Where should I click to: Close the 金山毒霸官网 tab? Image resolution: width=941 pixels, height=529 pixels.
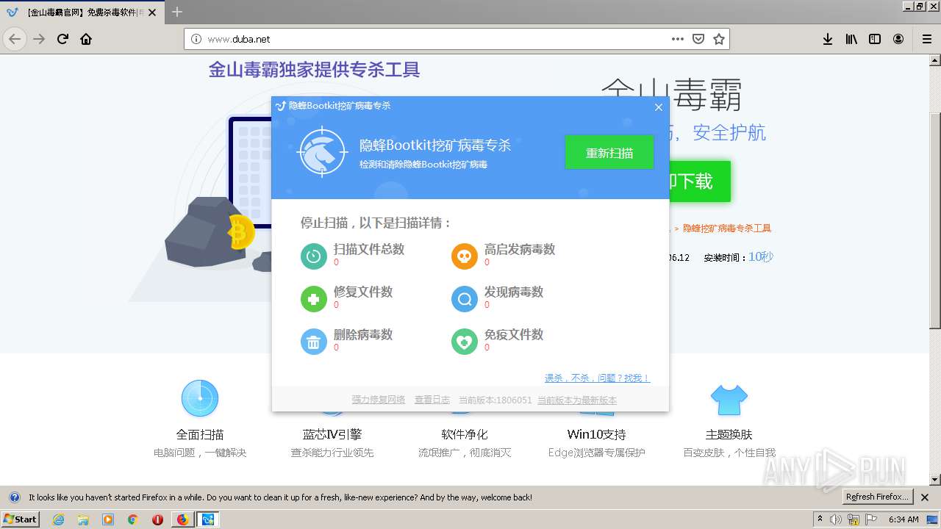tap(154, 12)
